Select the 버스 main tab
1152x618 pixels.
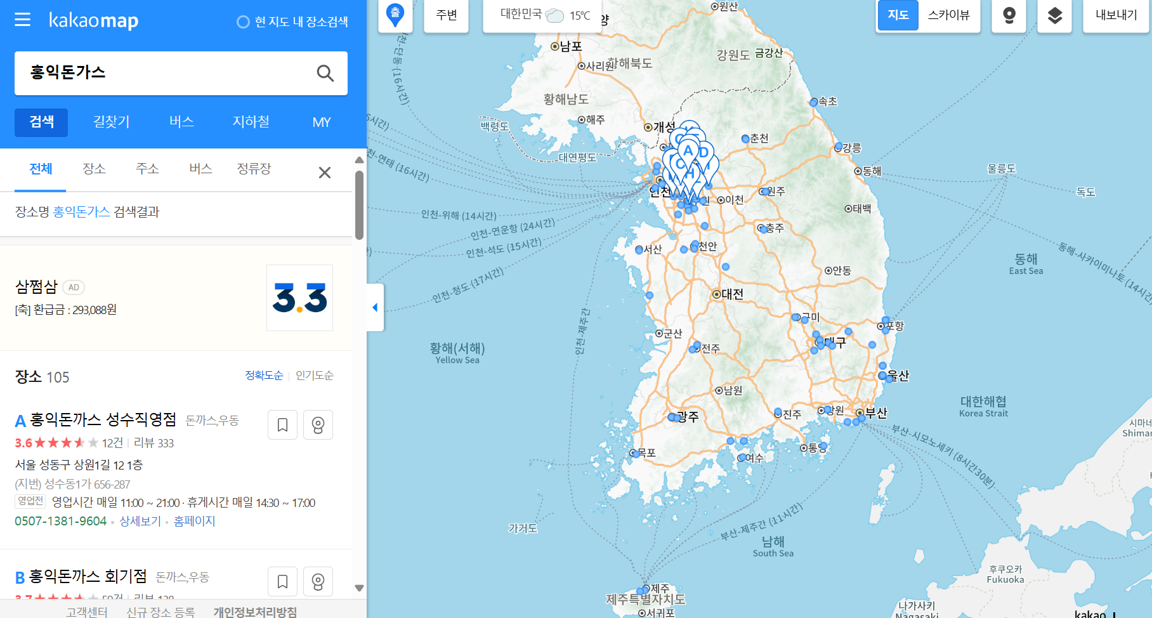pos(181,122)
